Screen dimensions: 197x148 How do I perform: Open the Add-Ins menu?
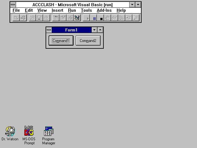(x=104, y=10)
